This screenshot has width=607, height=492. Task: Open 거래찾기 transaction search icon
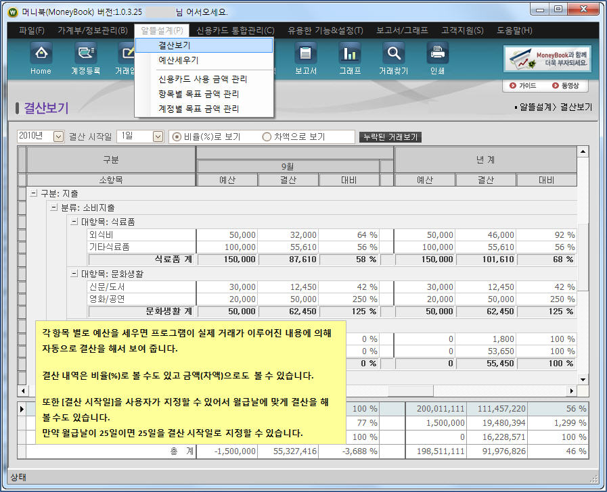[x=393, y=58]
